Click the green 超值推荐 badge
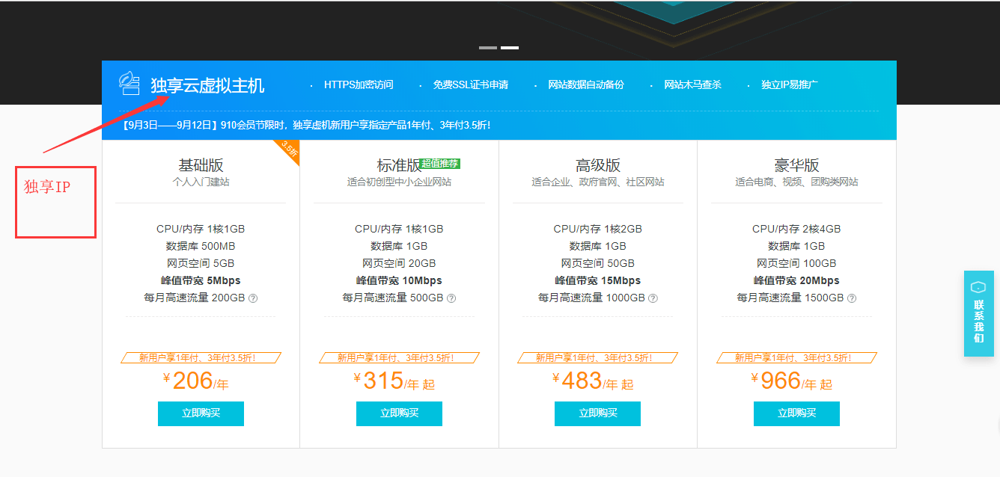1000x477 pixels. pos(439,164)
